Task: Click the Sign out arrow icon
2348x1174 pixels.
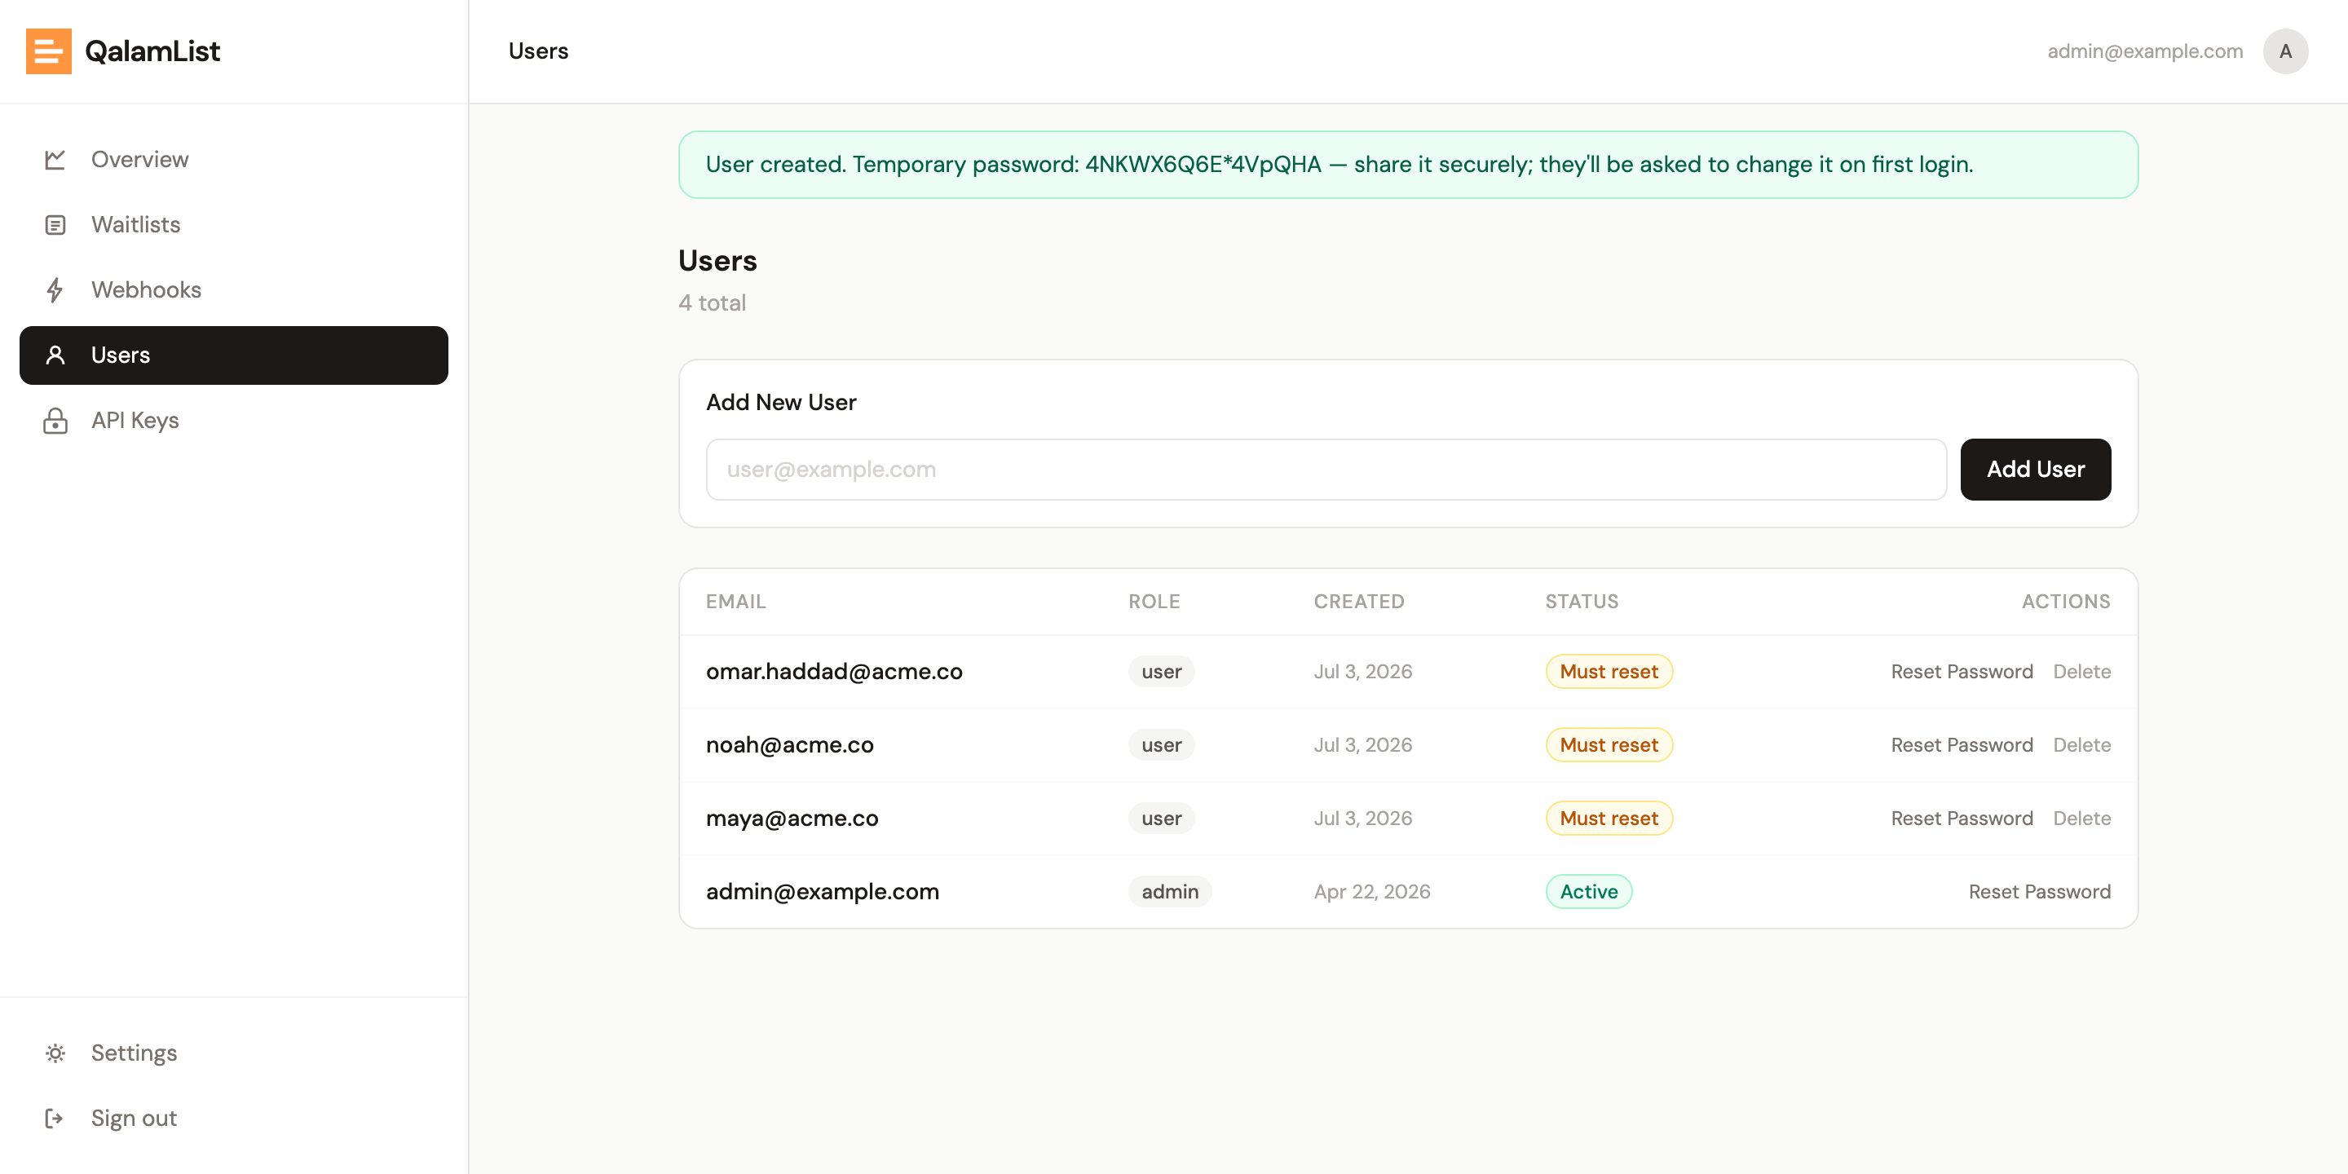Action: coord(55,1119)
